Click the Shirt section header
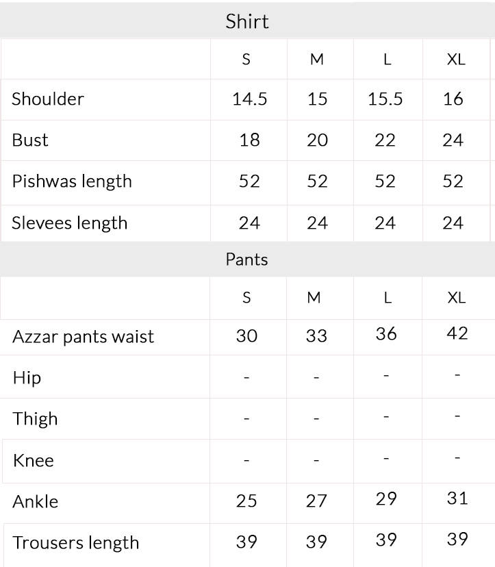Image resolution: width=495 pixels, height=567 pixels. coord(247,21)
